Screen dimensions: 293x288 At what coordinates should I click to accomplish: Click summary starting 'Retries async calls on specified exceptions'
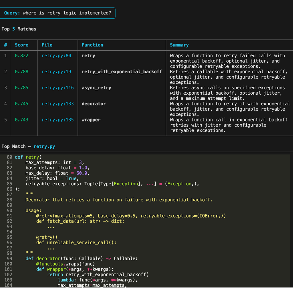[x=227, y=93]
